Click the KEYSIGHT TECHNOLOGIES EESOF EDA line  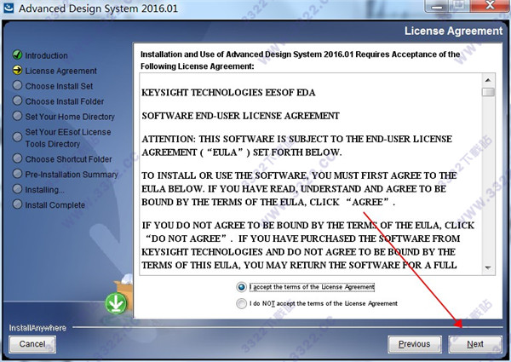228,93
